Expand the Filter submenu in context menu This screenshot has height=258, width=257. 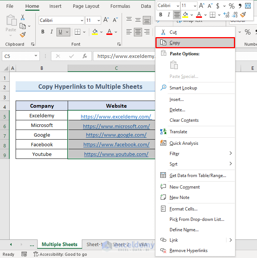(231, 153)
